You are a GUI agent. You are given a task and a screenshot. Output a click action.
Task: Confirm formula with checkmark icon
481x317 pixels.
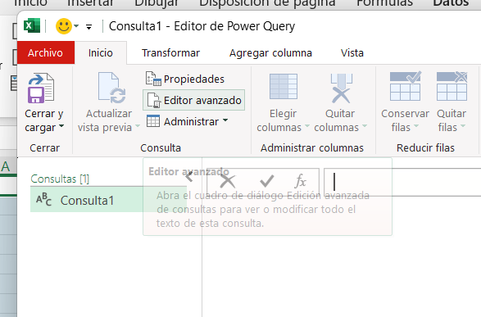point(266,181)
